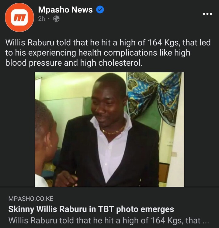
Task: Click the person in foreground at photo left
Action: click(46, 143)
